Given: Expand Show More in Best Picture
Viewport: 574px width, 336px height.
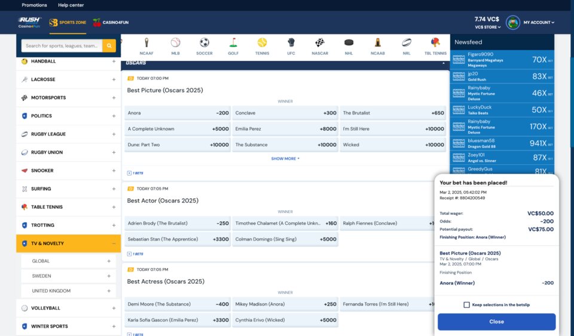Looking at the screenshot, I should click(x=285, y=159).
